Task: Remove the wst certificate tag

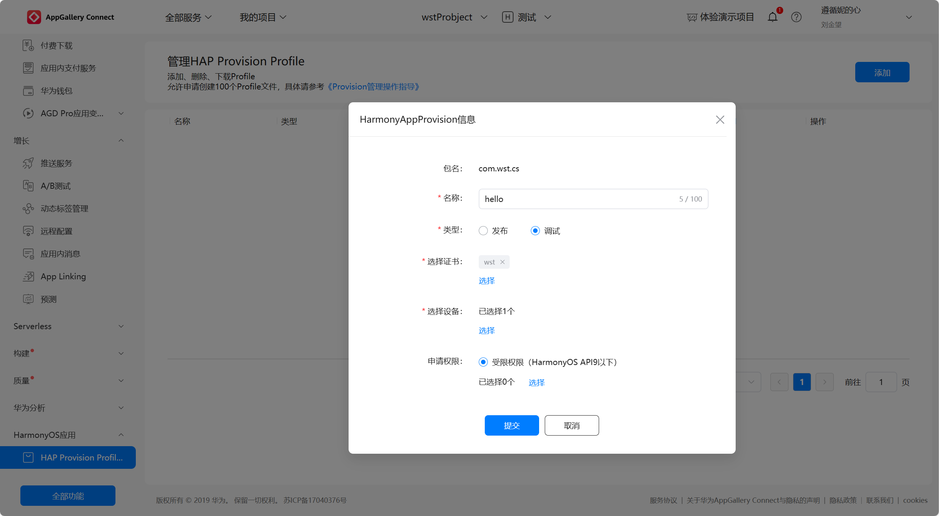Action: (x=503, y=262)
